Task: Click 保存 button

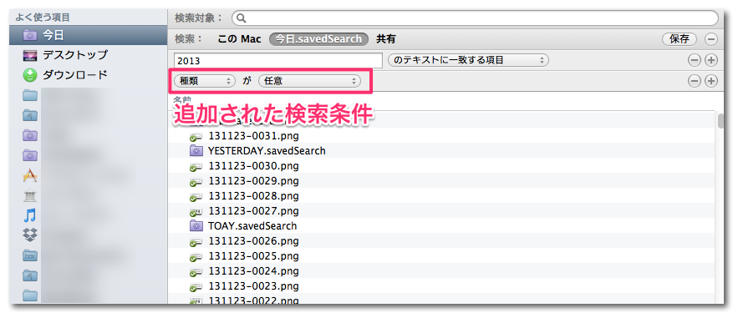Action: click(x=680, y=39)
